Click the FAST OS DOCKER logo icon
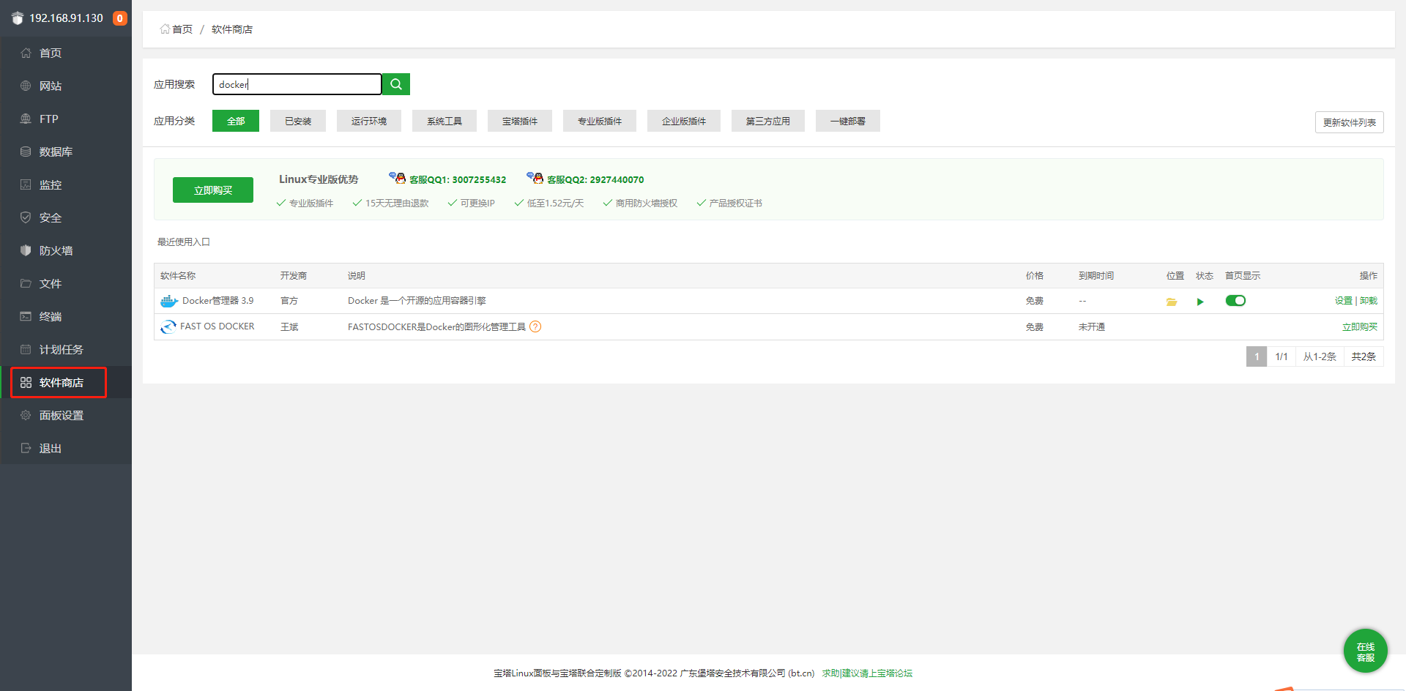The height and width of the screenshot is (691, 1406). click(x=168, y=326)
